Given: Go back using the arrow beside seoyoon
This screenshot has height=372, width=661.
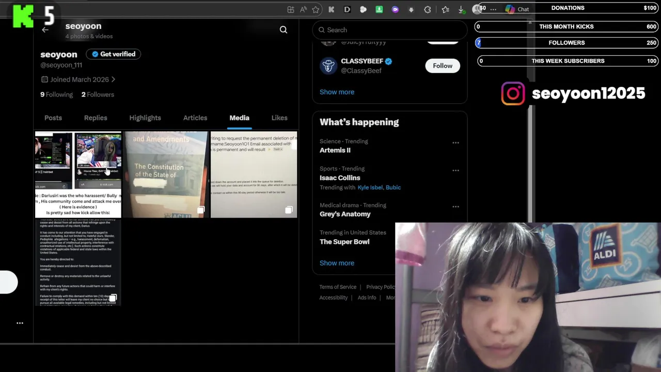Looking at the screenshot, I should (x=45, y=30).
